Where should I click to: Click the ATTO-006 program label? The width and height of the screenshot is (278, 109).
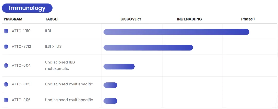tap(21, 100)
